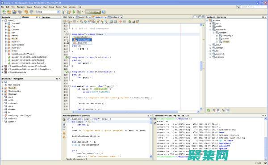Click the Search magnifier icon at top right
This screenshot has width=268, height=165.
238,7
